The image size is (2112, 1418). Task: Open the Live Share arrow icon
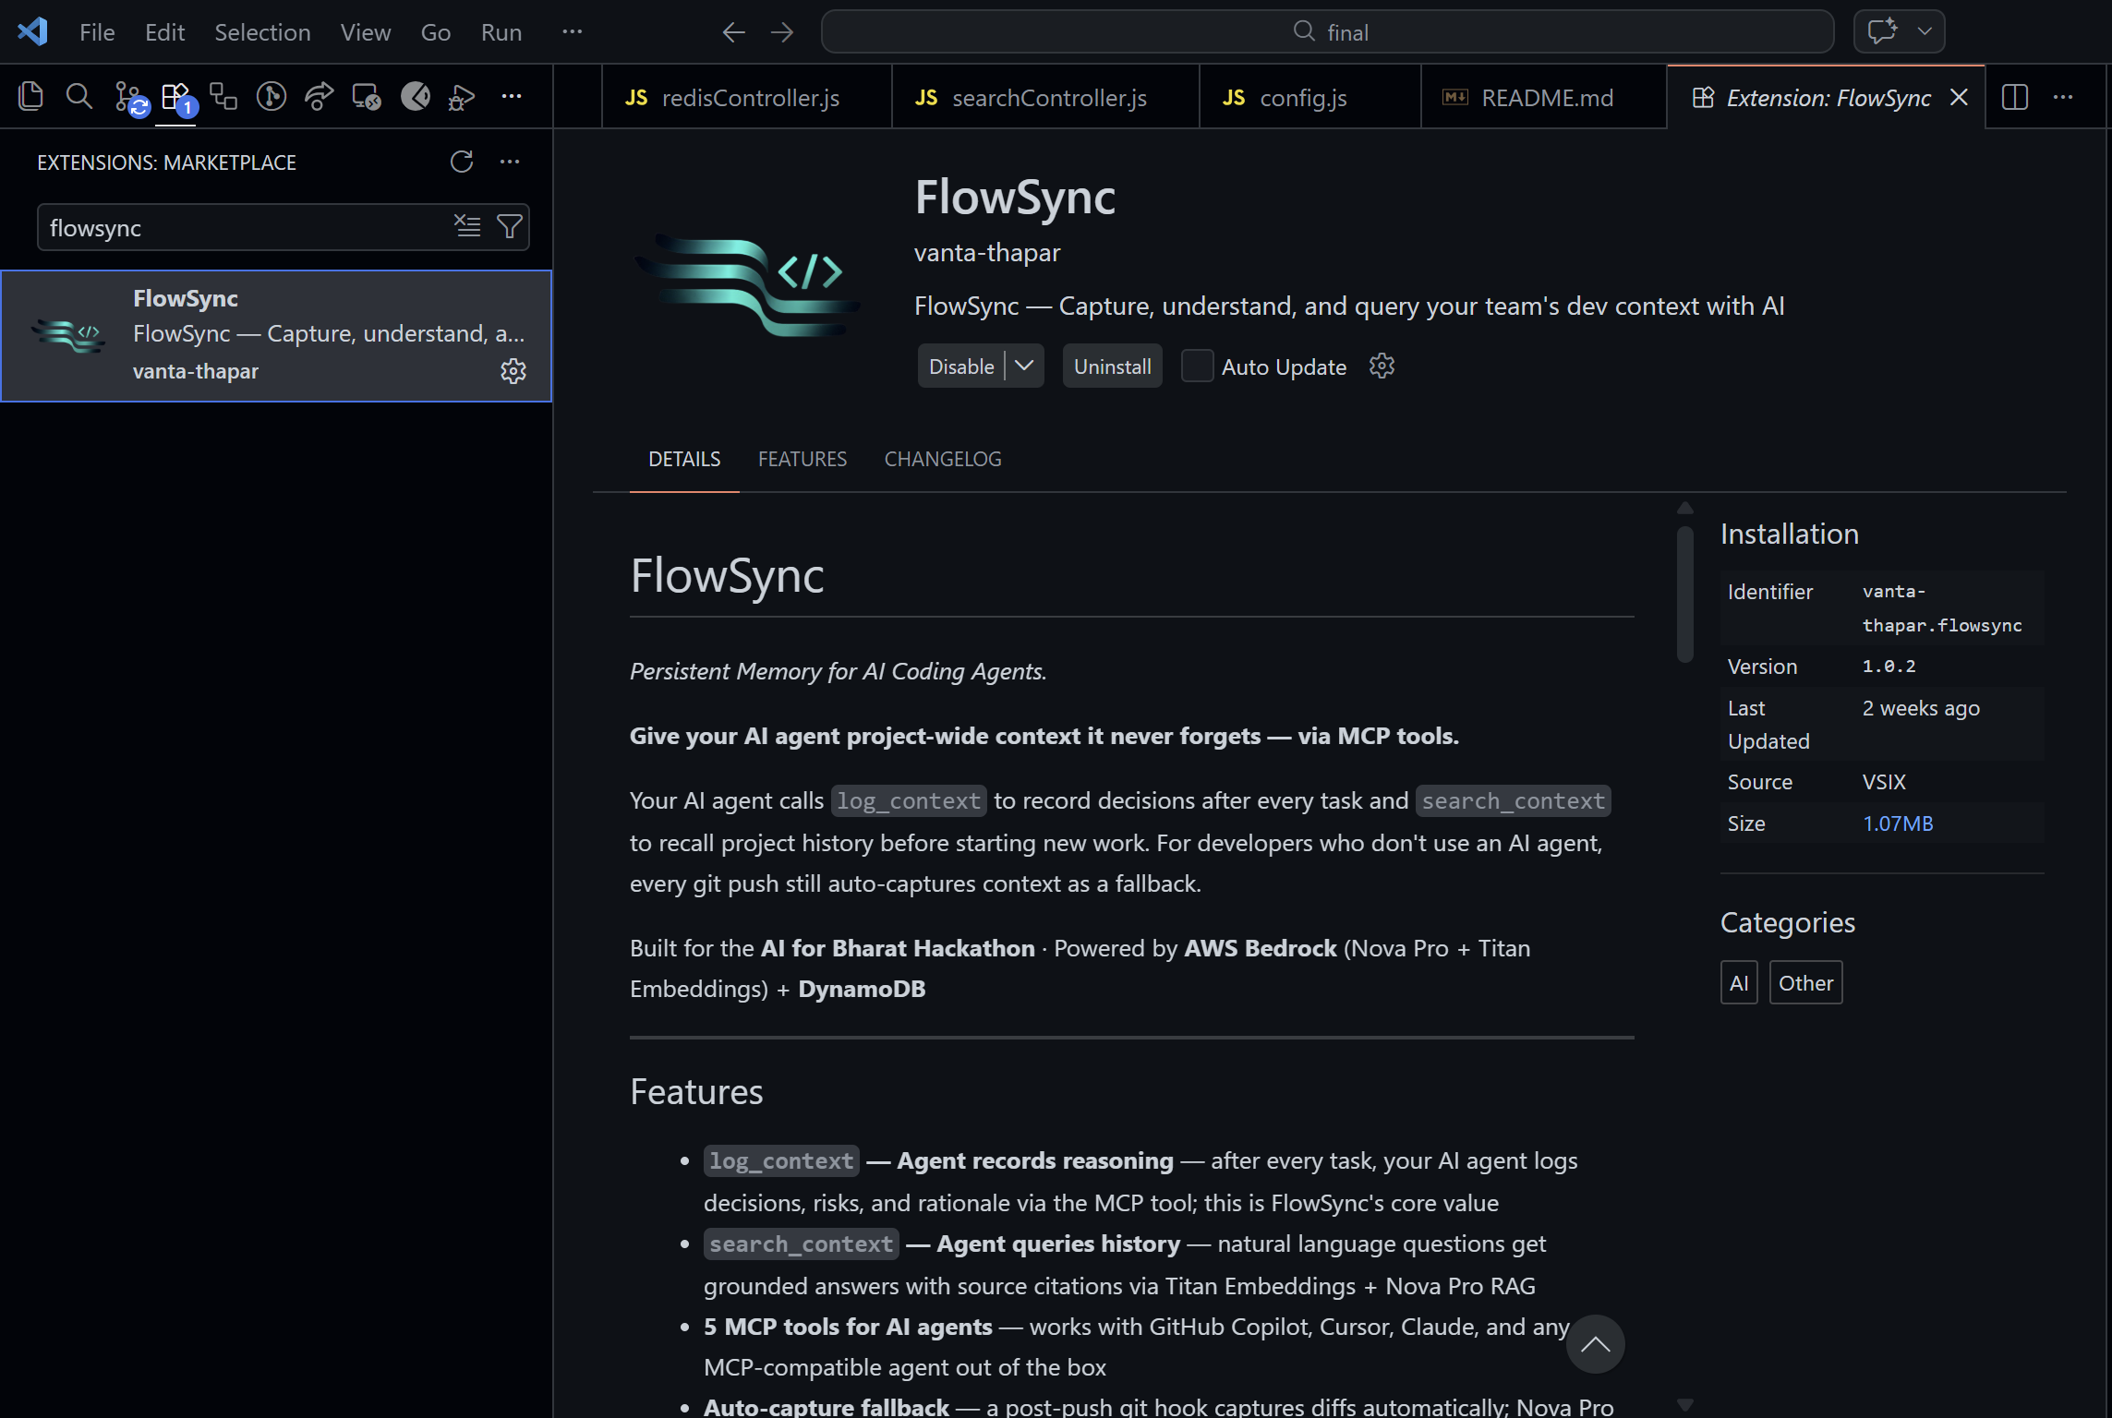coord(320,96)
